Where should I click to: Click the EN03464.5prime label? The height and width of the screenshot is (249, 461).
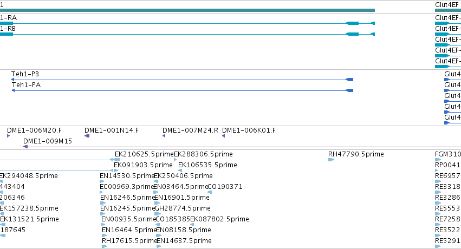pyautogui.click(x=181, y=187)
